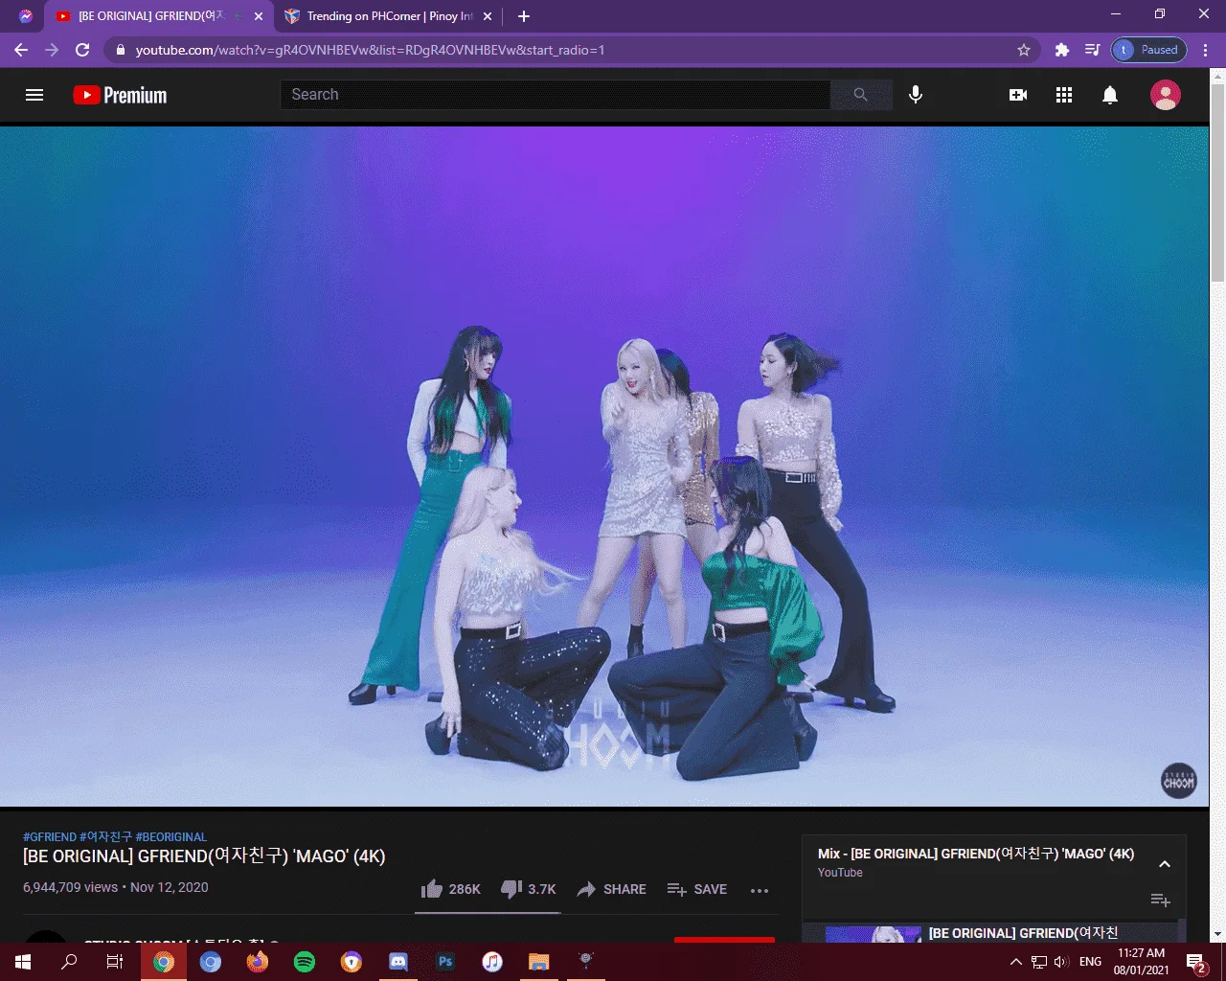Dislike the video with thumbs down
1226x981 pixels.
[x=528, y=889]
